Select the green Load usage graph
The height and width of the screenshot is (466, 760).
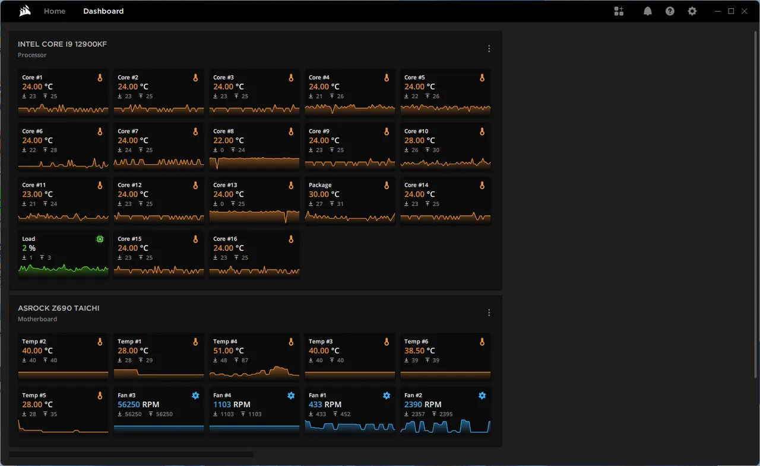pyautogui.click(x=63, y=270)
